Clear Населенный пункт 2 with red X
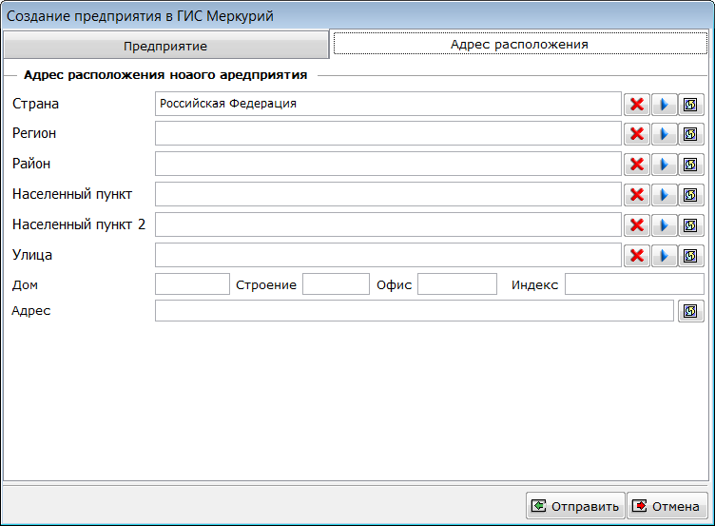Screen dimensions: 715x526 tap(637, 224)
